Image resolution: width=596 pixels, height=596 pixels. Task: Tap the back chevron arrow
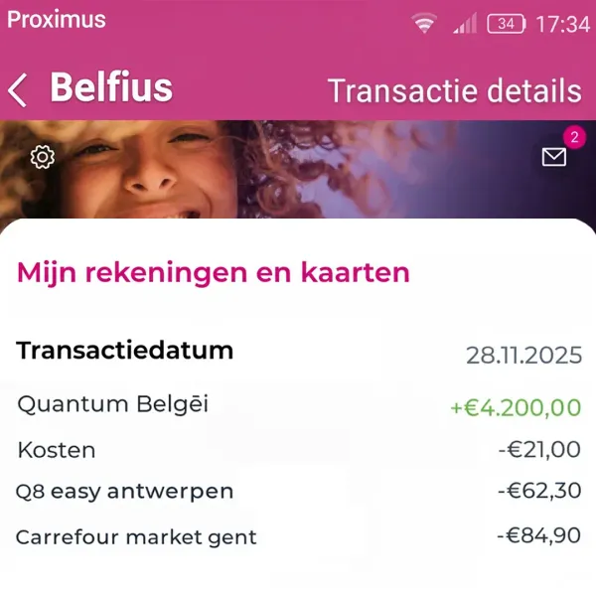coord(17,89)
